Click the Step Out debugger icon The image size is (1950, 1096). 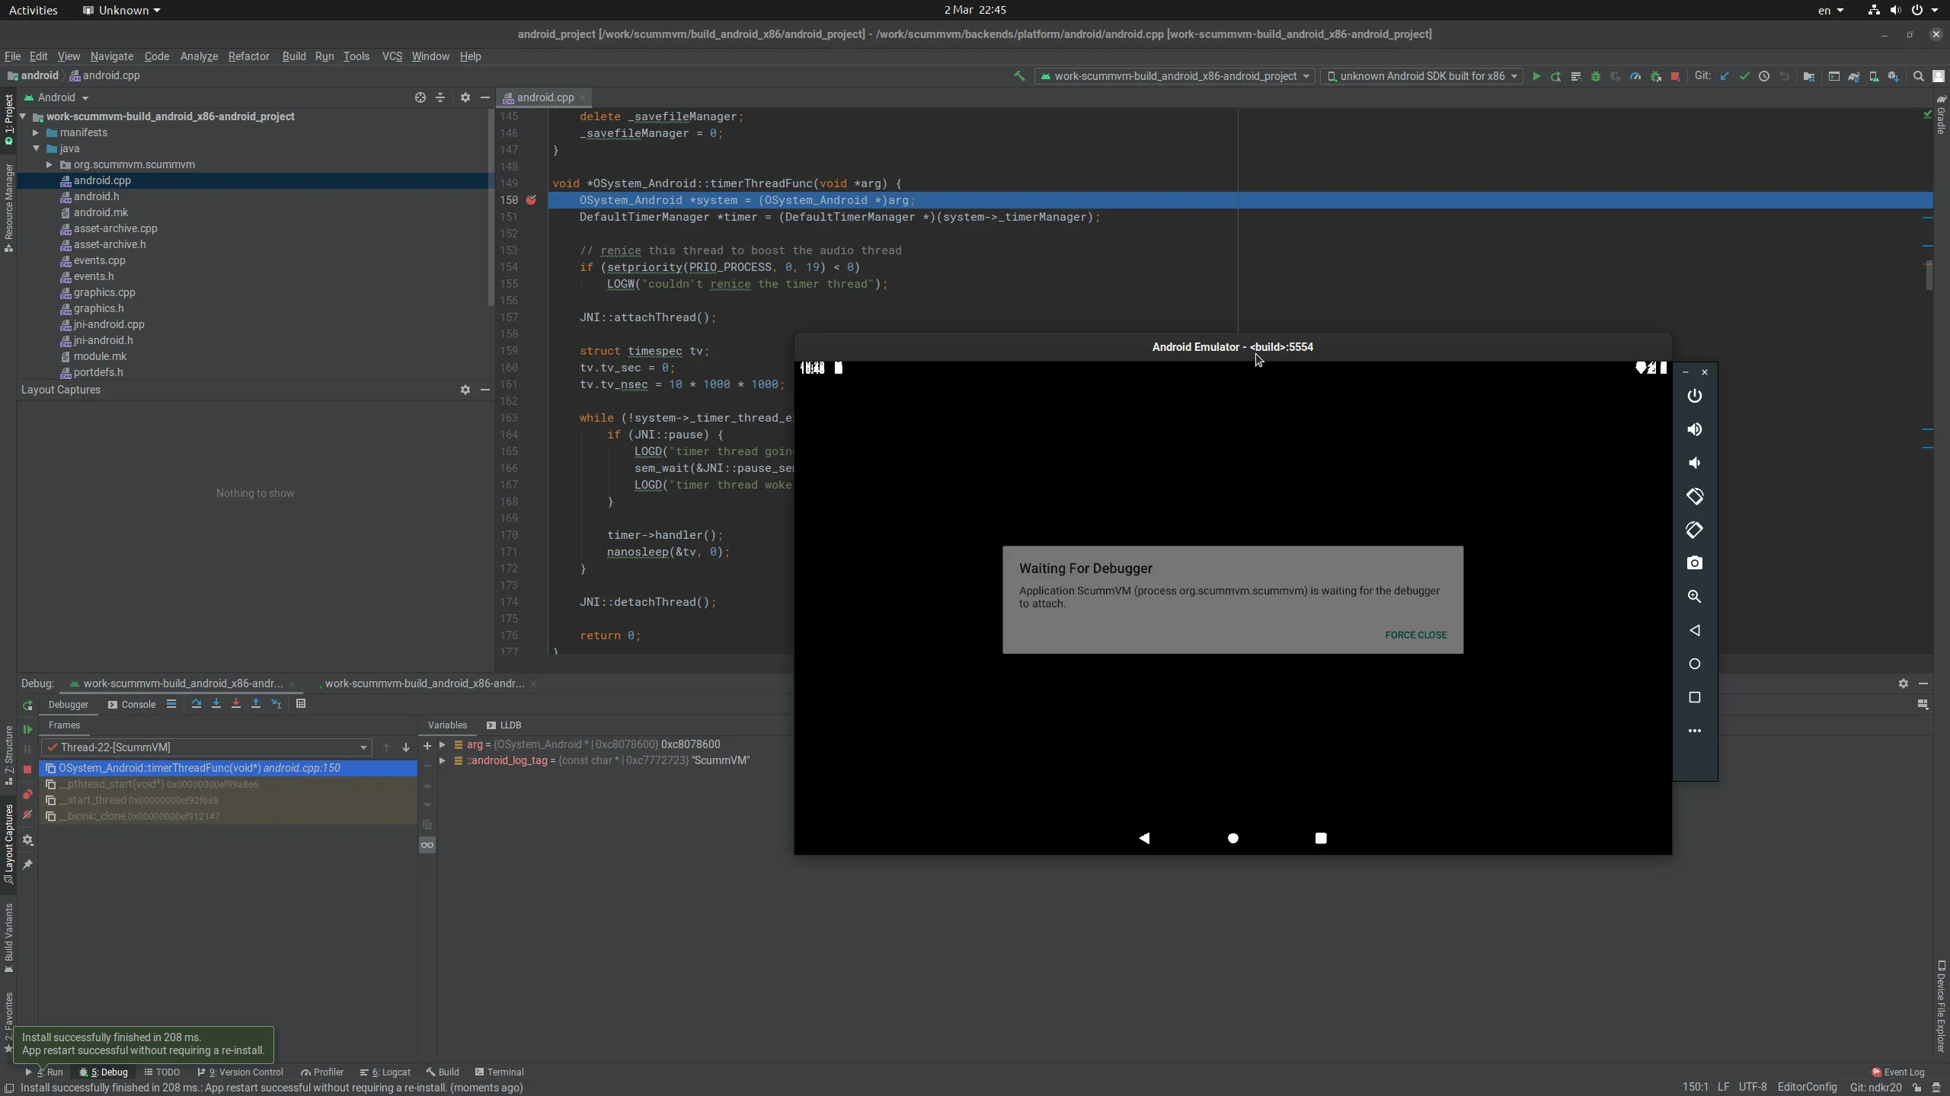(x=256, y=704)
